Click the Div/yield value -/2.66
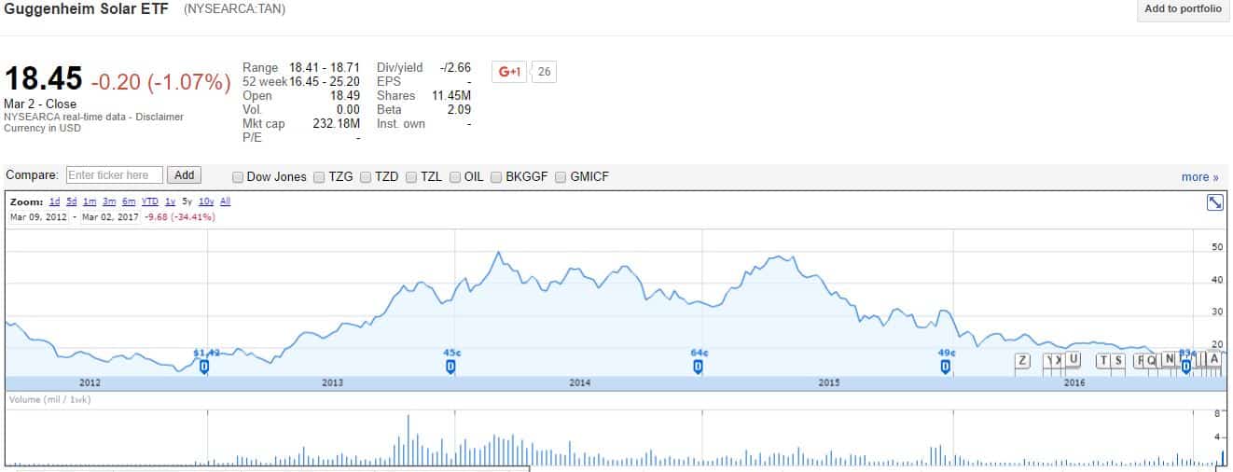The width and height of the screenshot is (1233, 472). [455, 67]
